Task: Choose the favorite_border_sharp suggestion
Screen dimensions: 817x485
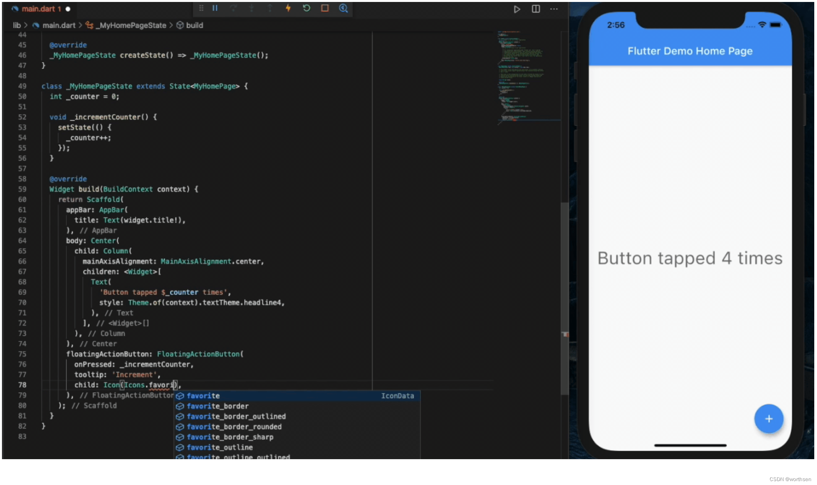Action: [x=297, y=437]
